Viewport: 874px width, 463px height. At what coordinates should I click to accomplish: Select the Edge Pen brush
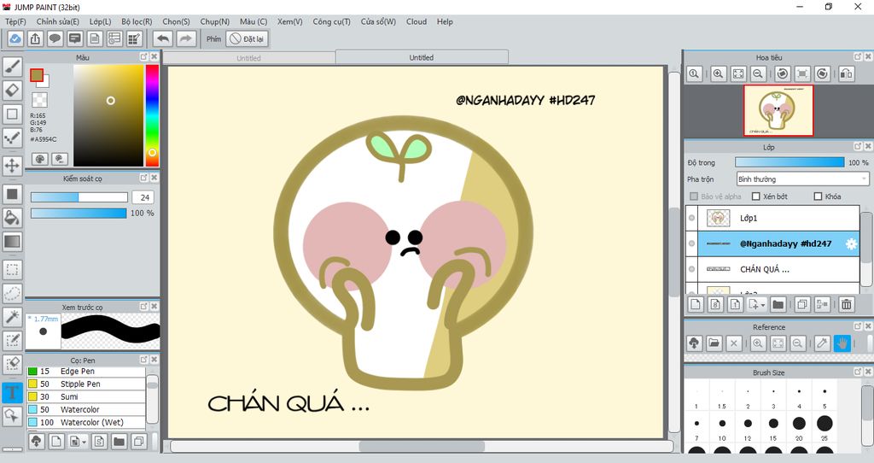click(86, 372)
